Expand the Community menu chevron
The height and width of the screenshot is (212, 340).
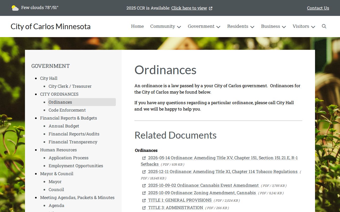[x=179, y=27]
